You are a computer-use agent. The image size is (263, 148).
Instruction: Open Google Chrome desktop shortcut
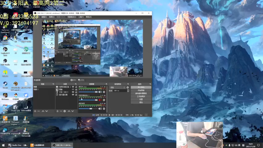[5, 40]
